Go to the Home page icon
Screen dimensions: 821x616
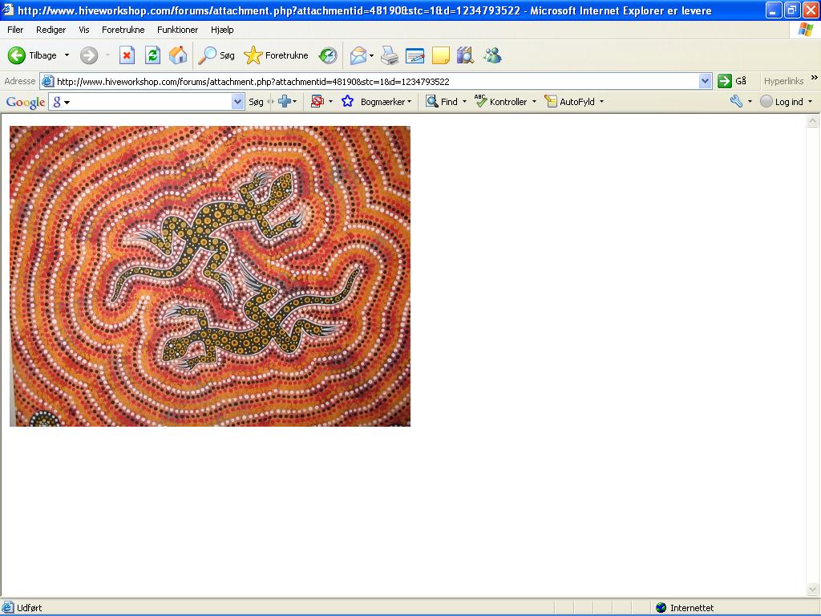coord(178,55)
